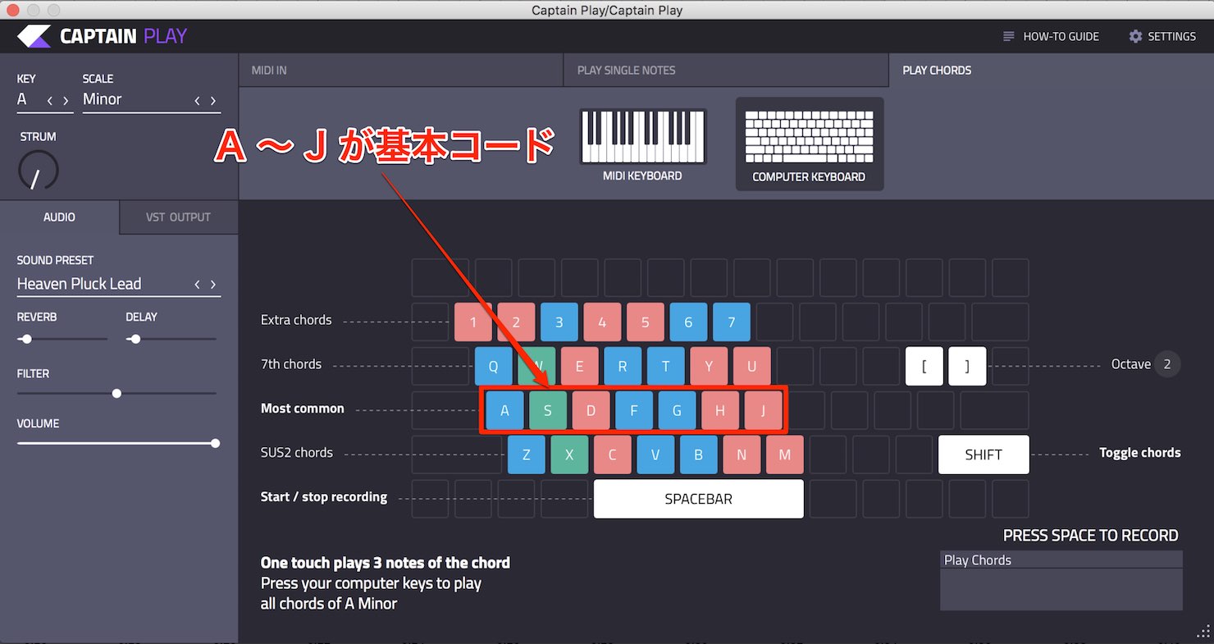
Task: Adjust the Filter slider handle
Action: [x=116, y=394]
